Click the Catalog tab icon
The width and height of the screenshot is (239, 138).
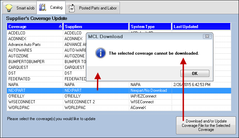pos(43,7)
